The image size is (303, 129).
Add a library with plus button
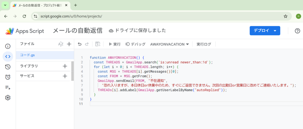point(65,66)
